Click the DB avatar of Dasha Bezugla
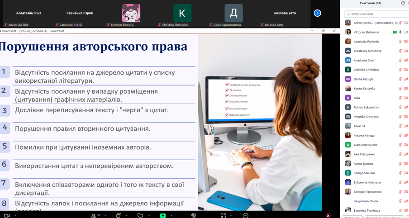 348,79
